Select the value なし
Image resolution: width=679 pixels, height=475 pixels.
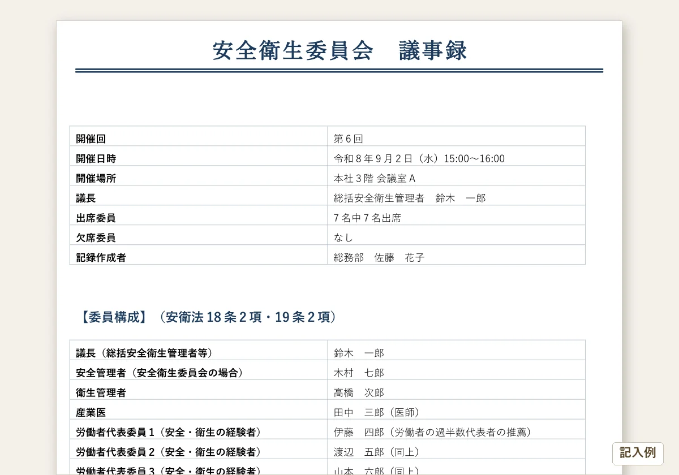point(343,237)
